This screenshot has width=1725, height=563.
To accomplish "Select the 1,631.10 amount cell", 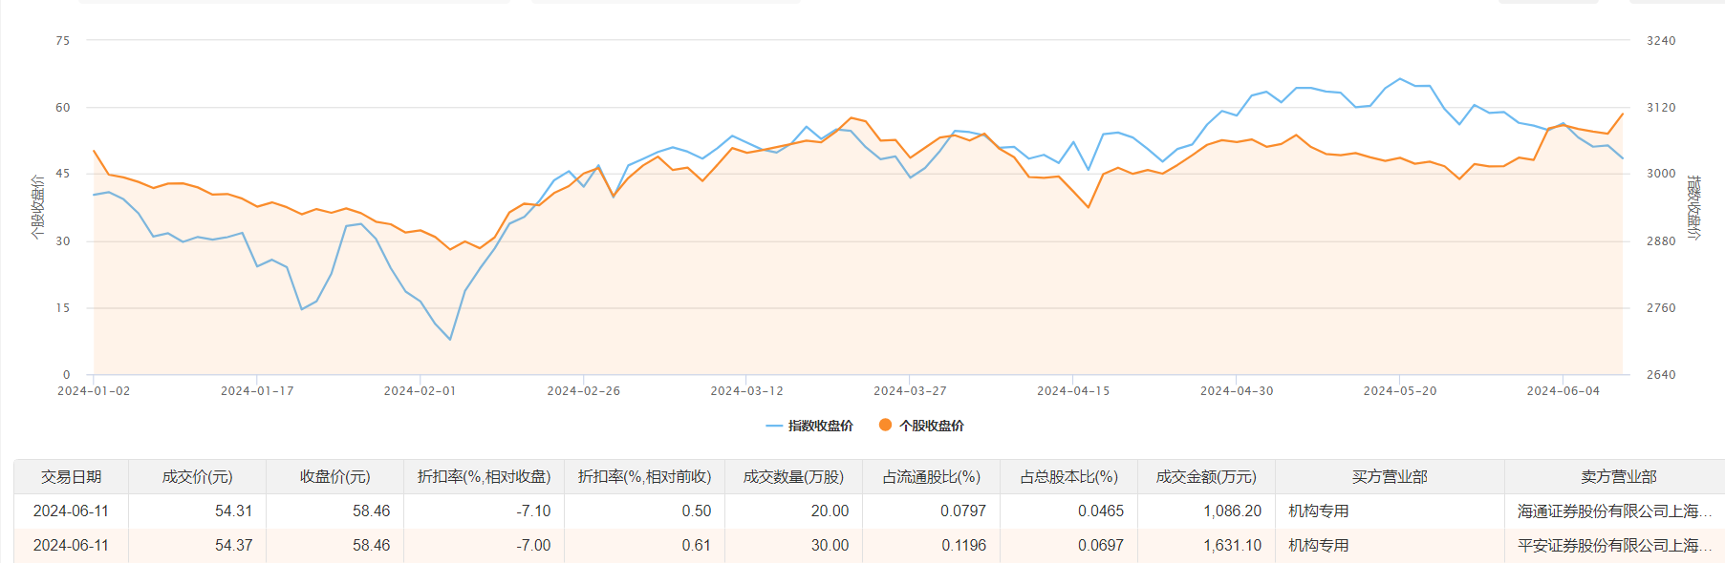I will [x=1233, y=545].
